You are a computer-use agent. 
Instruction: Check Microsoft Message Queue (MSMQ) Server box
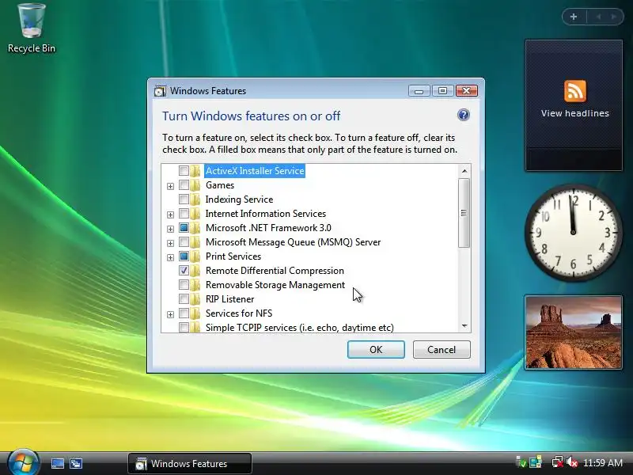coord(184,242)
